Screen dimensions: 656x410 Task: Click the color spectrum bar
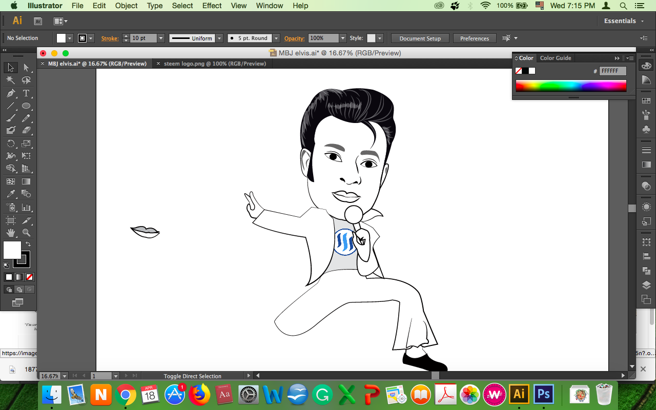571,86
